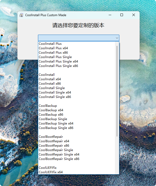Select "CoolBackup" from the list
The height and width of the screenshot is (186, 156).
48,106
